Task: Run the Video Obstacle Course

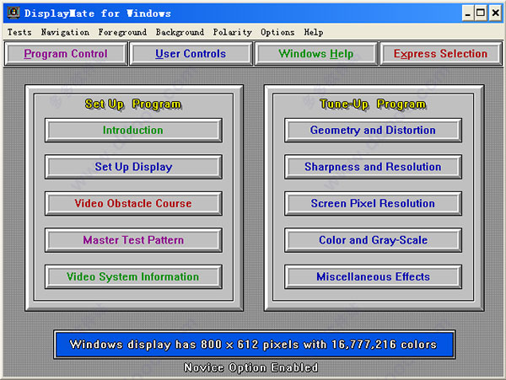Action: [x=133, y=203]
